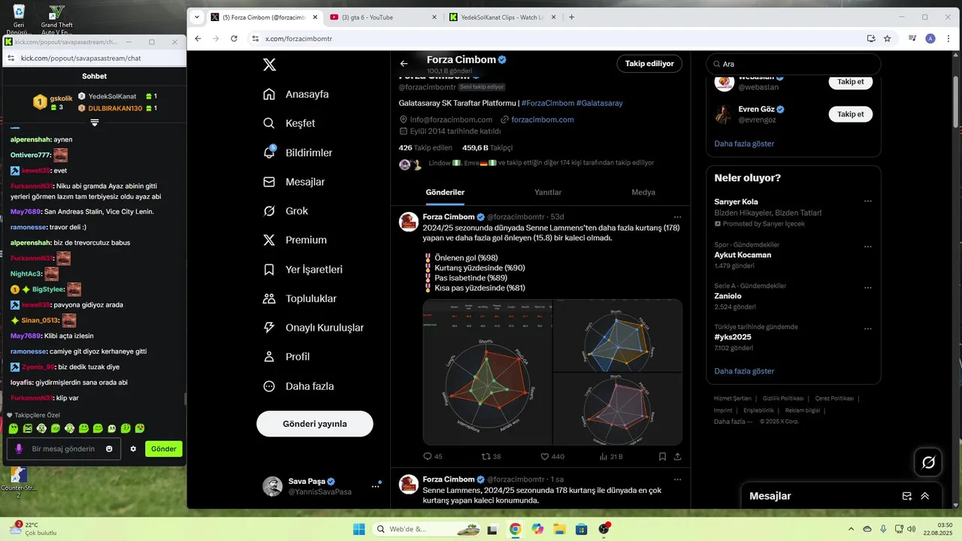
Task: Open Keşfet explore page
Action: [289, 123]
